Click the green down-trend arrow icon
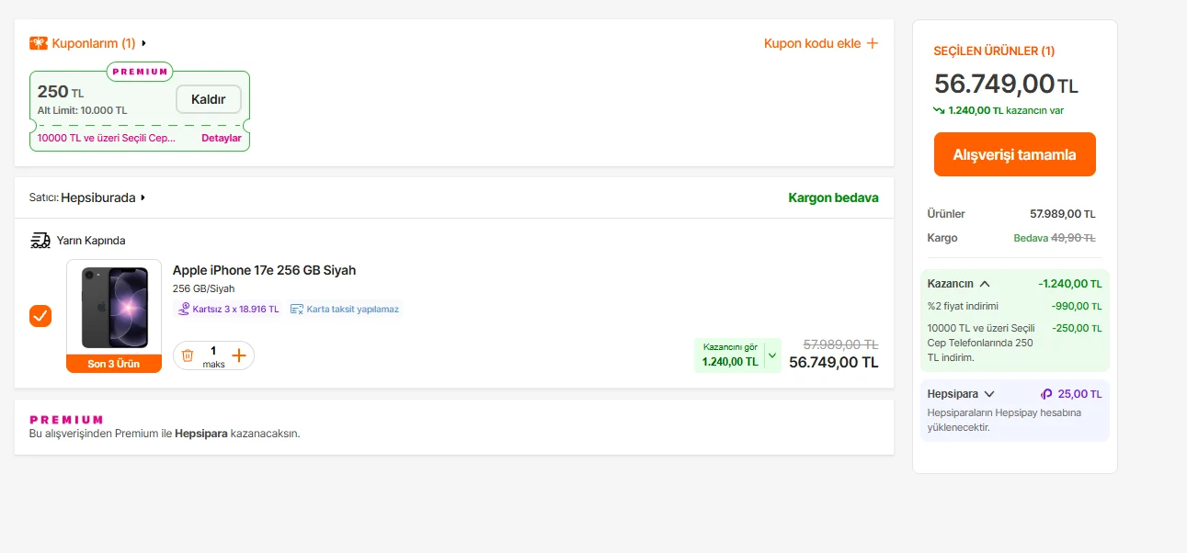 tap(939, 110)
